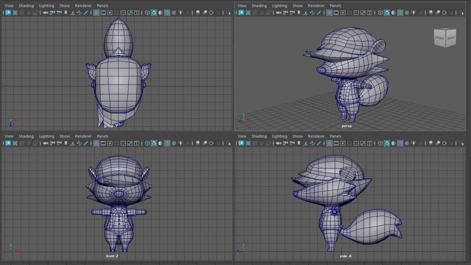The width and height of the screenshot is (471, 265).
Task: Toggle Wireframe on Shaded in the persp panel
Action: 400,12
